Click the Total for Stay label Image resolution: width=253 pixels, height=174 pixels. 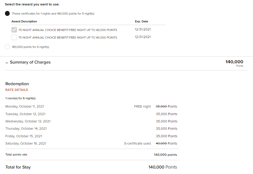point(18,167)
